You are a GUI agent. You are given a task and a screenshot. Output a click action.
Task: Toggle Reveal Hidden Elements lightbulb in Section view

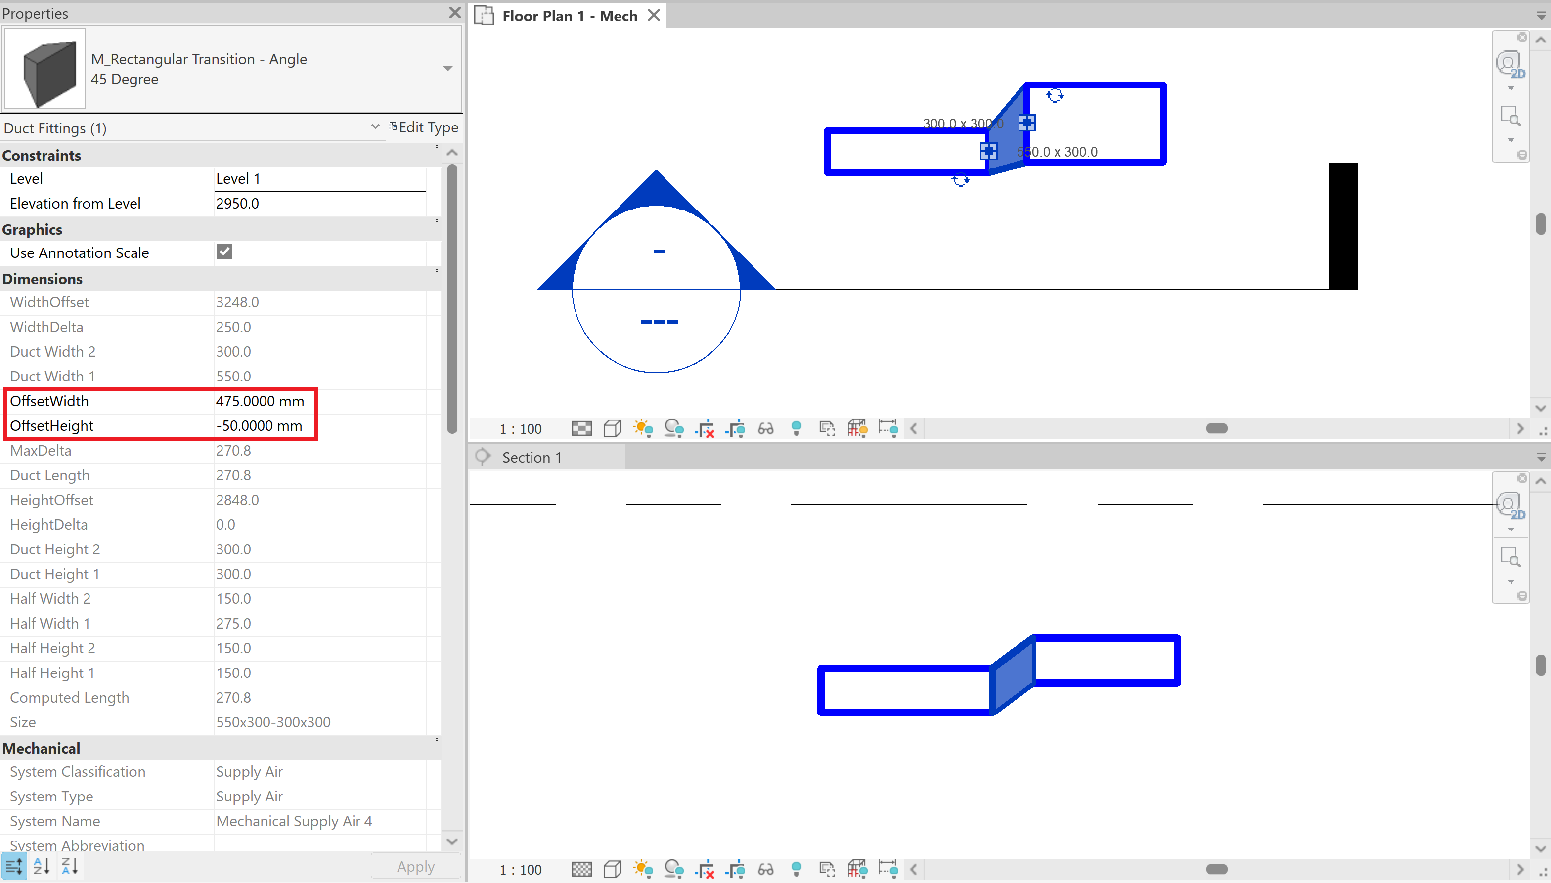click(796, 870)
